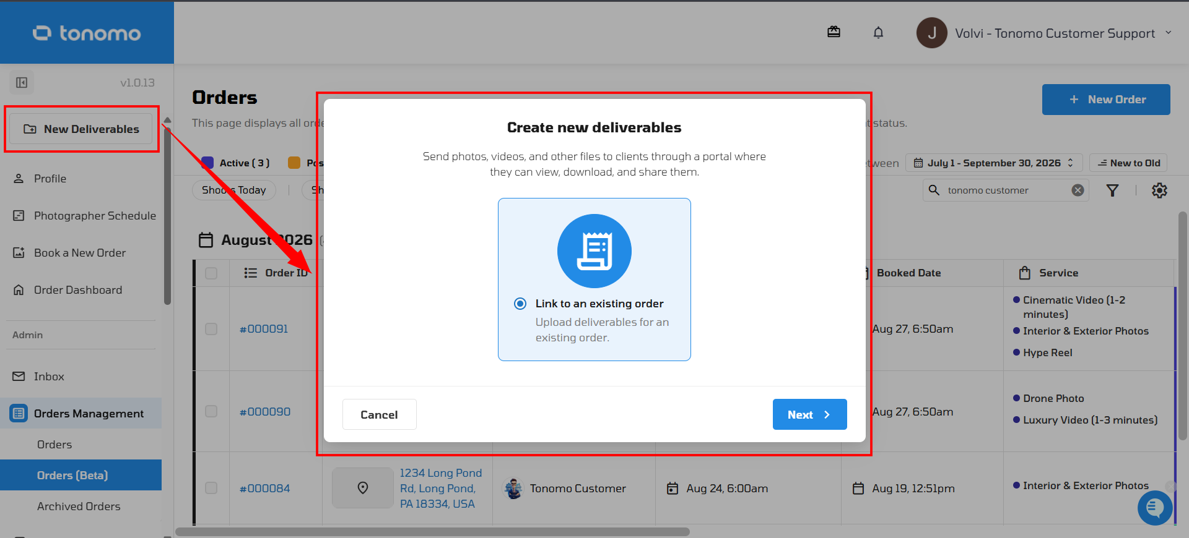The image size is (1189, 538).
Task: Click the Order ID column list icon
Action: coord(250,273)
